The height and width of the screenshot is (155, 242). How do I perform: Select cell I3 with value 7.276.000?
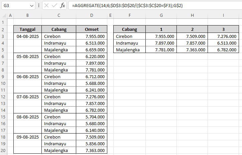223,36
